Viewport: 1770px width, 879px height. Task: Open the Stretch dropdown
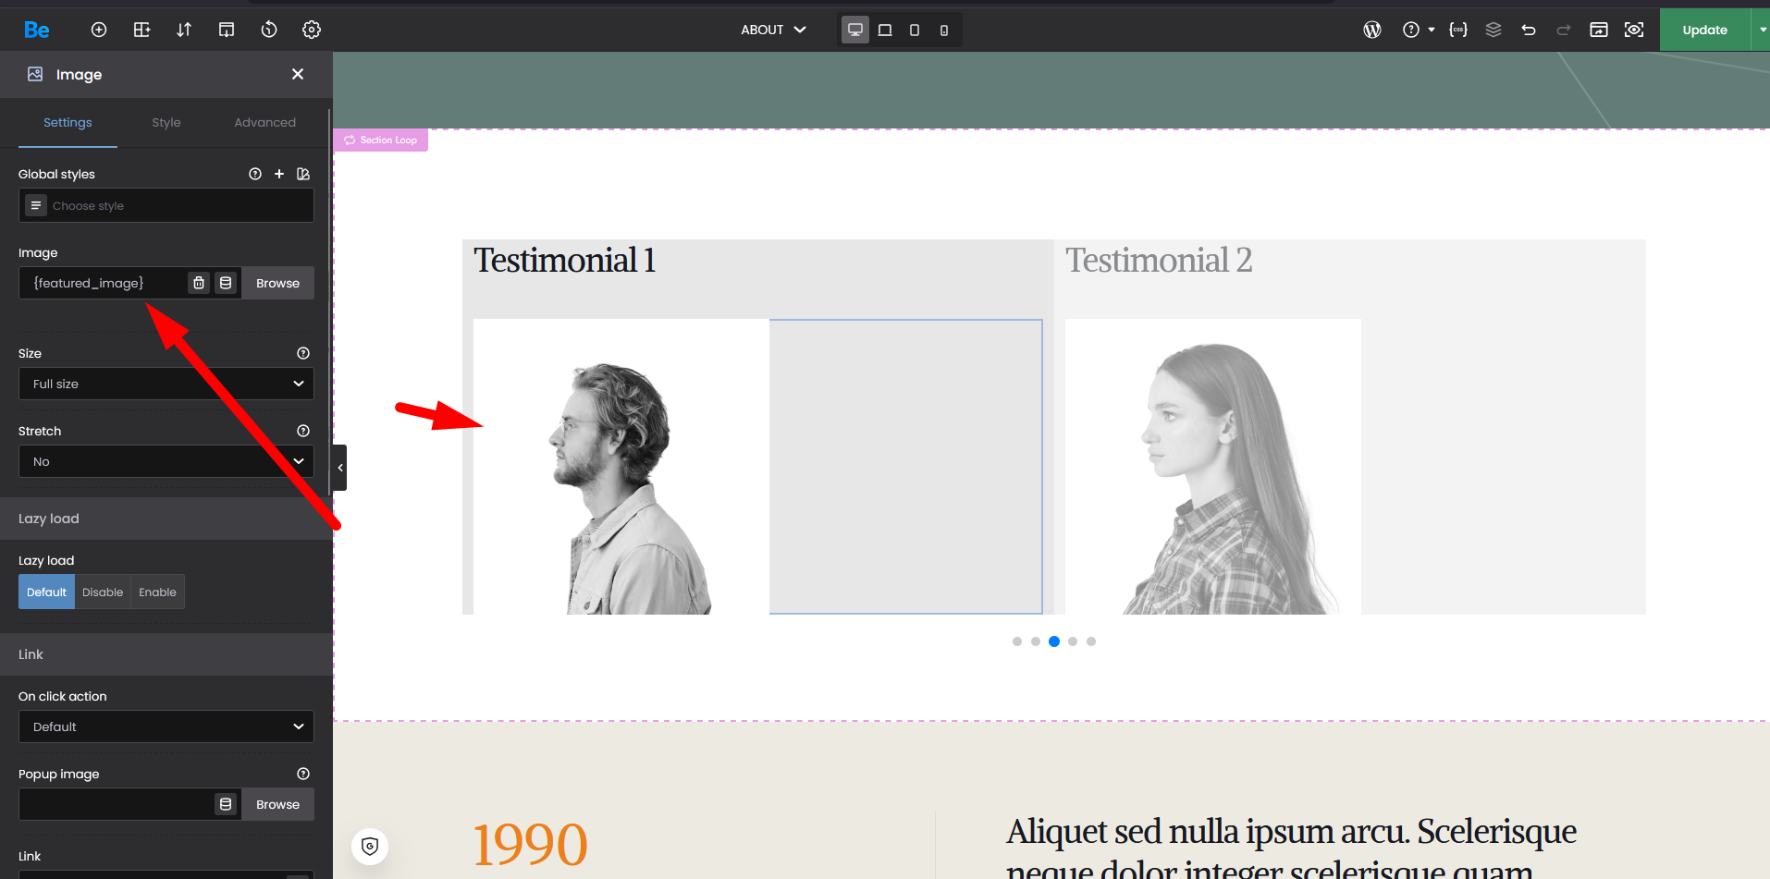pos(166,461)
